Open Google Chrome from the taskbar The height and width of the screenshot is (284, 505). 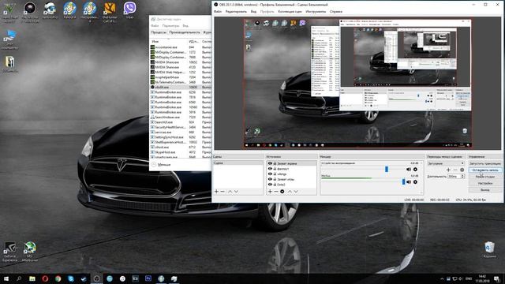pos(58,278)
